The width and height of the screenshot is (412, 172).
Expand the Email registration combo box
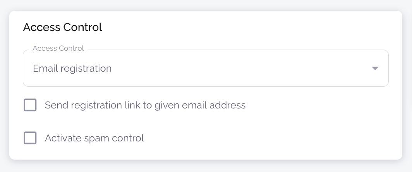click(232, 69)
